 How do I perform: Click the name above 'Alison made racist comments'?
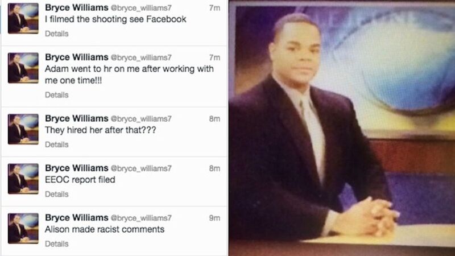[77, 218]
